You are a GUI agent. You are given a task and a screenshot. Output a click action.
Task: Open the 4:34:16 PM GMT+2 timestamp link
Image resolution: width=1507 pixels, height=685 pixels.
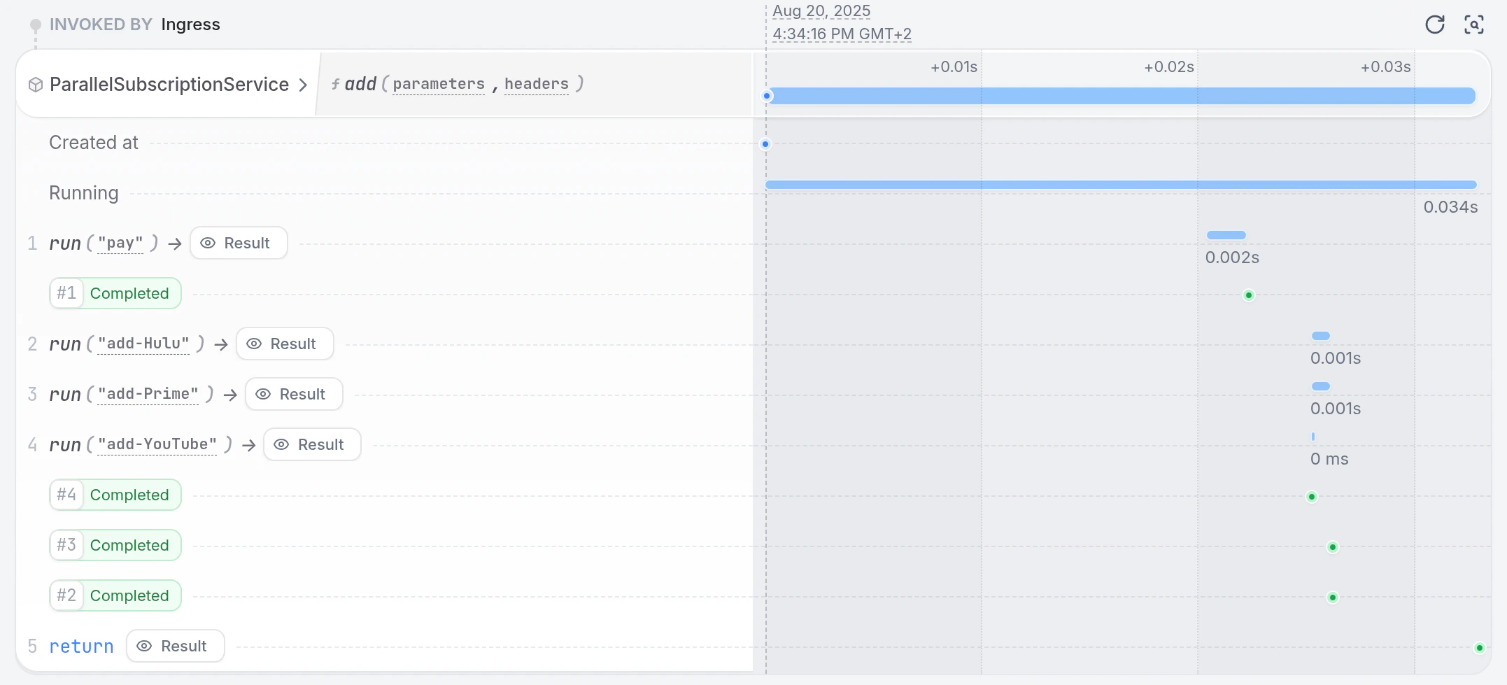click(x=842, y=34)
